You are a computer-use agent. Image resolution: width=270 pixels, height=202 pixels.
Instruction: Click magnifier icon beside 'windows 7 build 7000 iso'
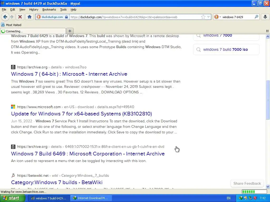(x=198, y=49)
